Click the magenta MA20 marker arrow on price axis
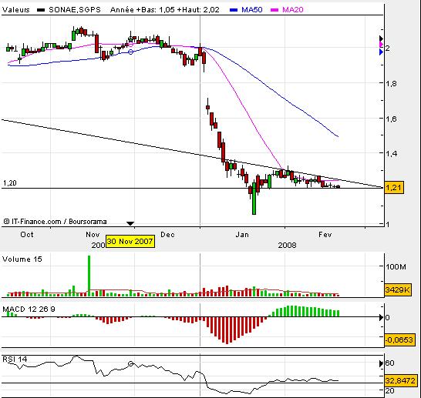This screenshot has height=398, width=421. (x=381, y=44)
